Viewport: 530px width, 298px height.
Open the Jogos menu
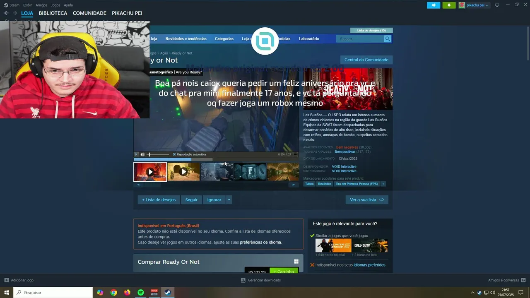pos(55,5)
